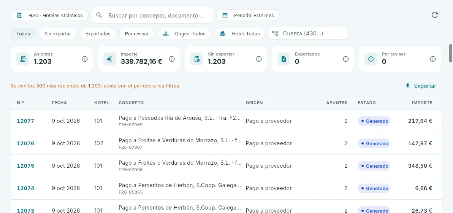
Task: Click the calendar icon in Periodo chip
Action: [225, 15]
